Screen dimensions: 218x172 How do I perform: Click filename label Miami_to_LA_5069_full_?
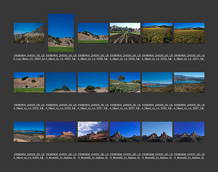pos(29,156)
